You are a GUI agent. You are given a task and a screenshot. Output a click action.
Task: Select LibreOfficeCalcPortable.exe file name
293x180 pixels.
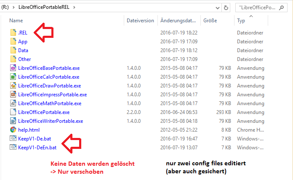pos(48,77)
